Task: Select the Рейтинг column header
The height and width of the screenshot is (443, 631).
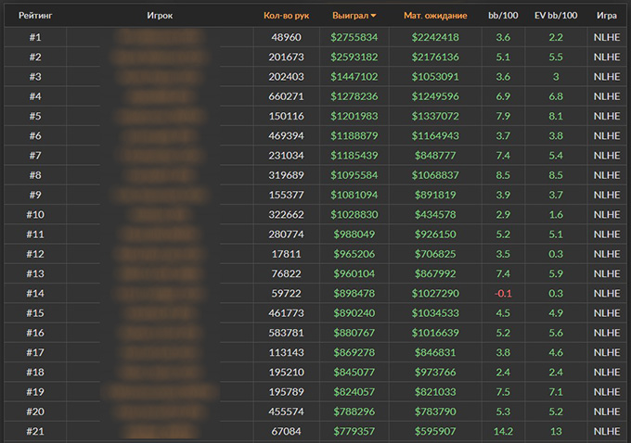Action: tap(34, 16)
